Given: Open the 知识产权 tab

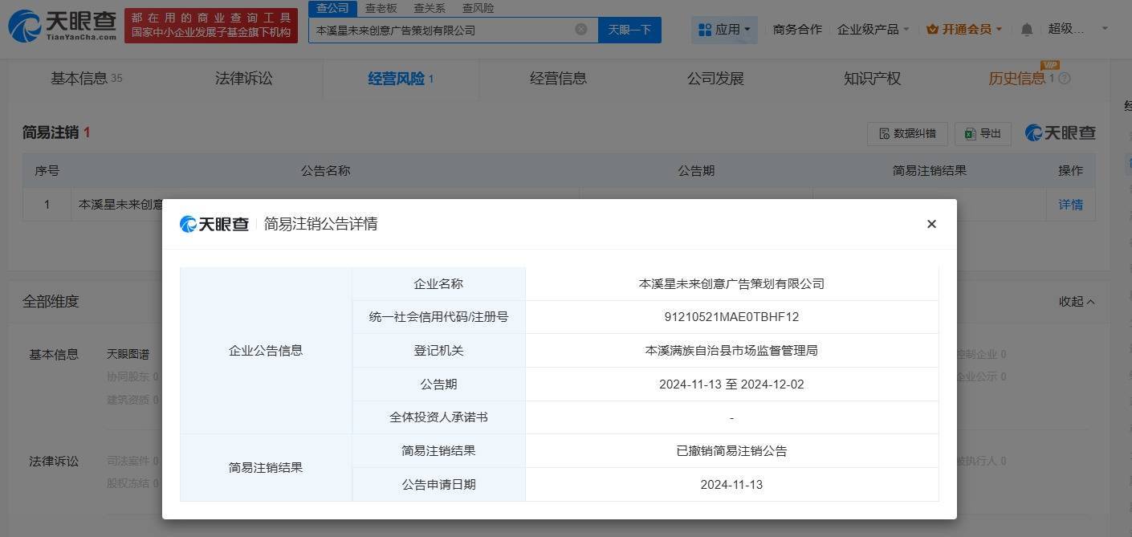Looking at the screenshot, I should click(872, 79).
